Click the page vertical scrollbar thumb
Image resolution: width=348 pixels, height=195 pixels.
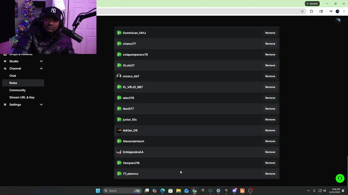(x=347, y=171)
